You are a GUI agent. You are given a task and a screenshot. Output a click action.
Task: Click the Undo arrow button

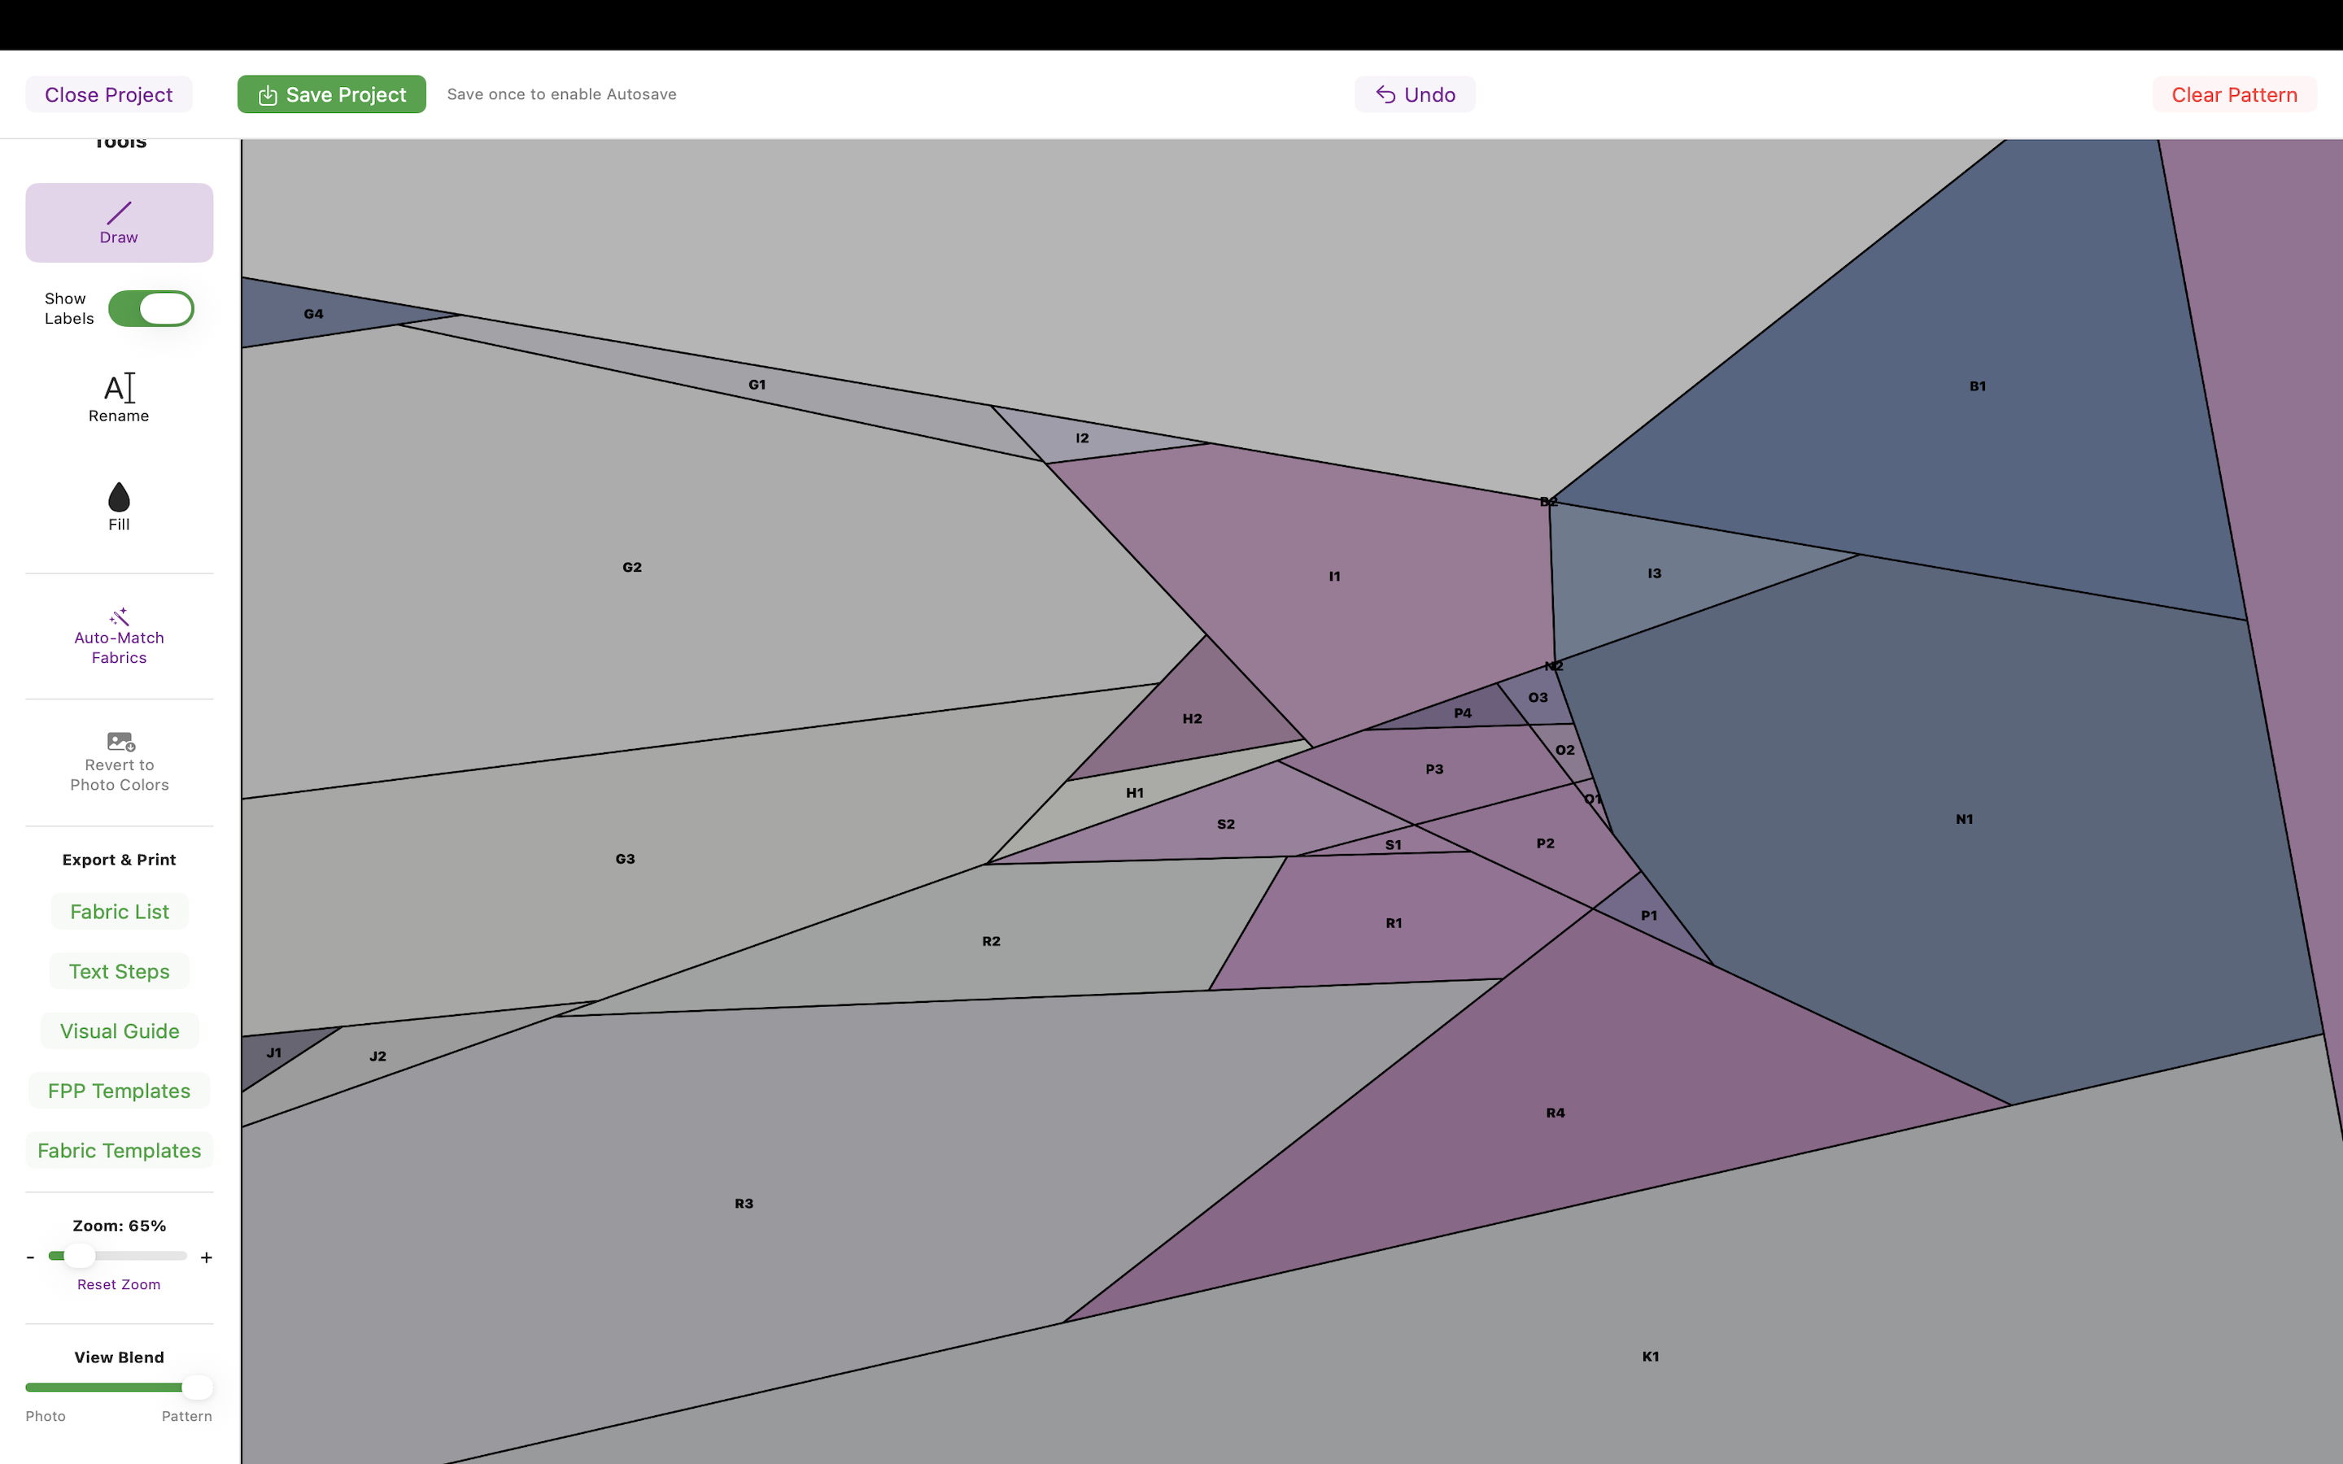pos(1415,95)
